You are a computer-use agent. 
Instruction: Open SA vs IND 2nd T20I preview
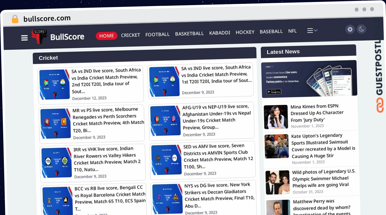106,81
